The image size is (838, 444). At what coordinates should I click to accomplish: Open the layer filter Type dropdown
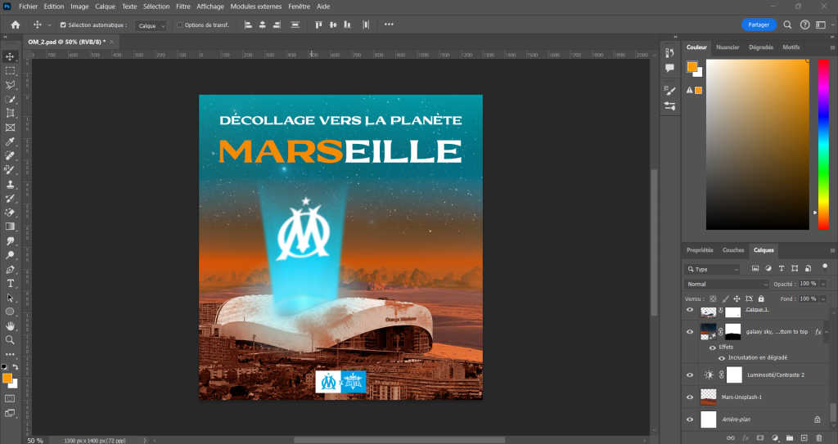[x=713, y=269]
